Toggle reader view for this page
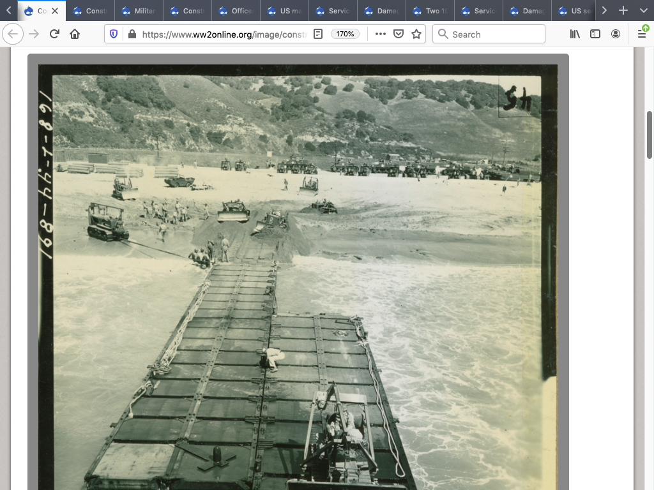Screen dimensions: 654x490 coord(318,34)
